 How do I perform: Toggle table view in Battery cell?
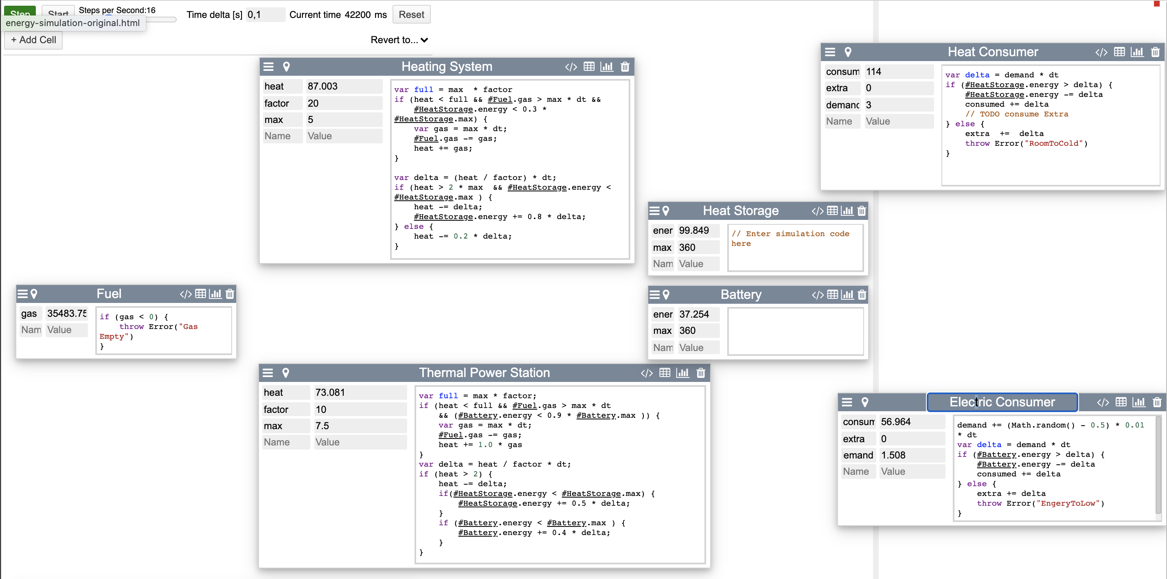click(832, 295)
